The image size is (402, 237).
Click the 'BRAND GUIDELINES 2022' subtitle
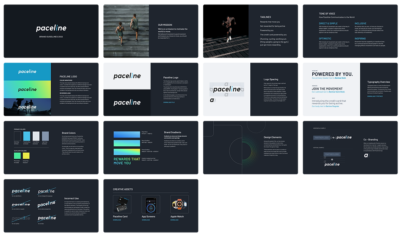(51, 37)
